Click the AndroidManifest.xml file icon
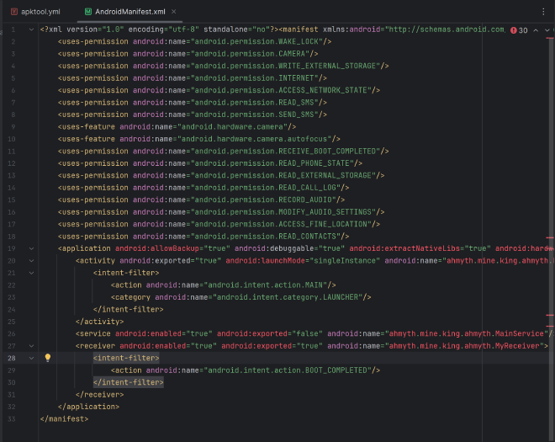555x442 pixels. [x=88, y=12]
